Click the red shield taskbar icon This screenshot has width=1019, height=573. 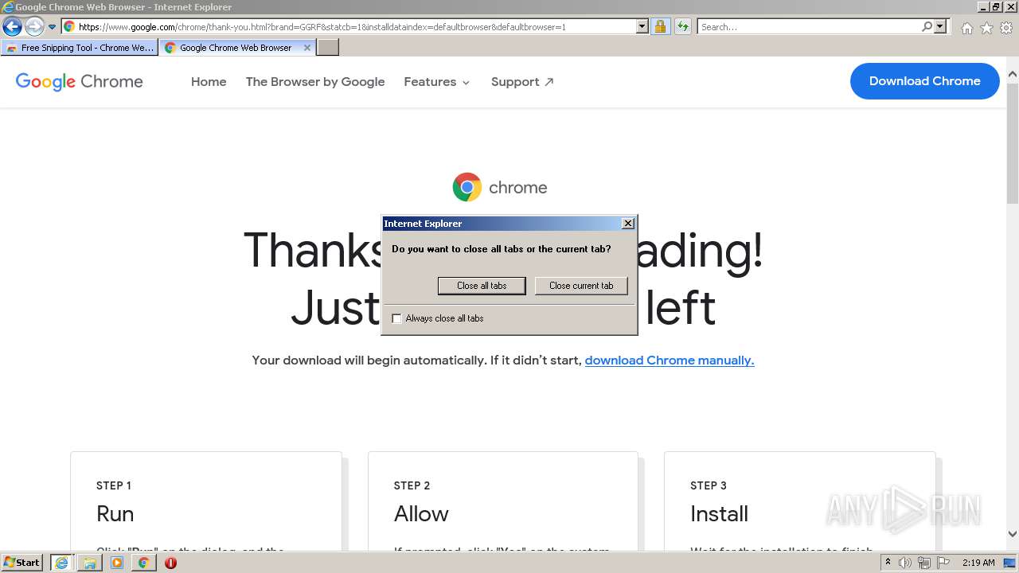(170, 563)
